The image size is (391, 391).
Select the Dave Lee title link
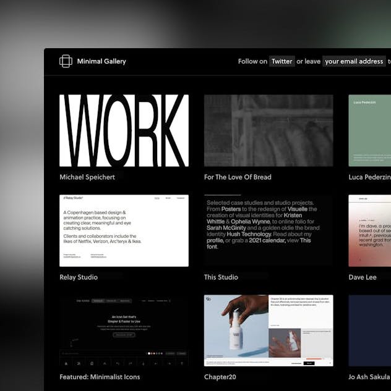[x=363, y=277]
